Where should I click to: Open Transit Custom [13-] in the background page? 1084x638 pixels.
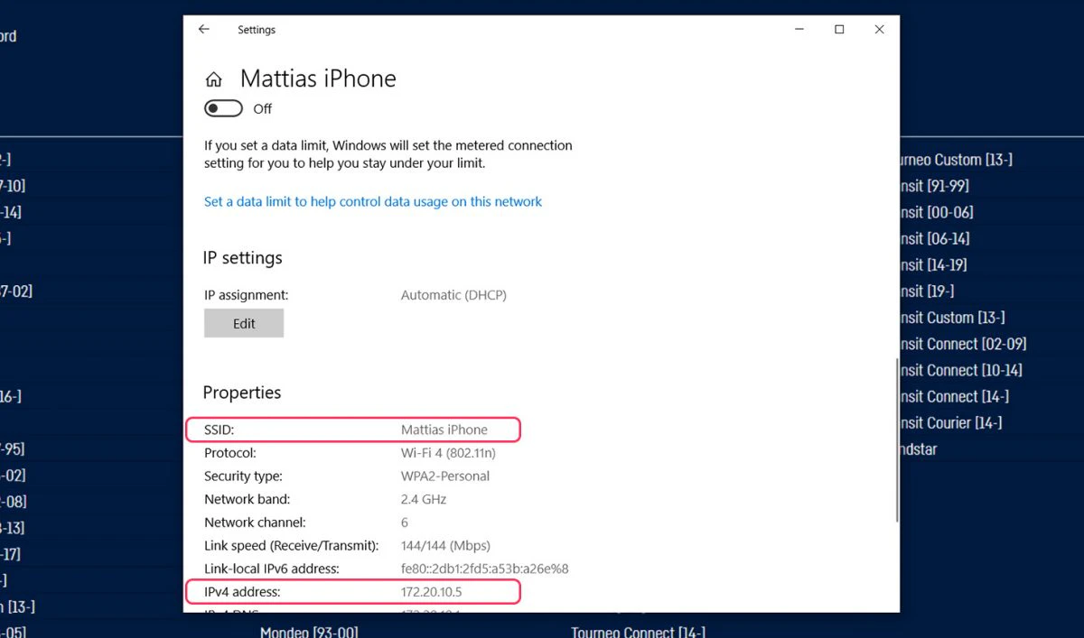(x=952, y=318)
